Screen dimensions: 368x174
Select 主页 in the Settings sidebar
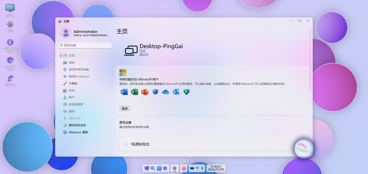(85, 55)
